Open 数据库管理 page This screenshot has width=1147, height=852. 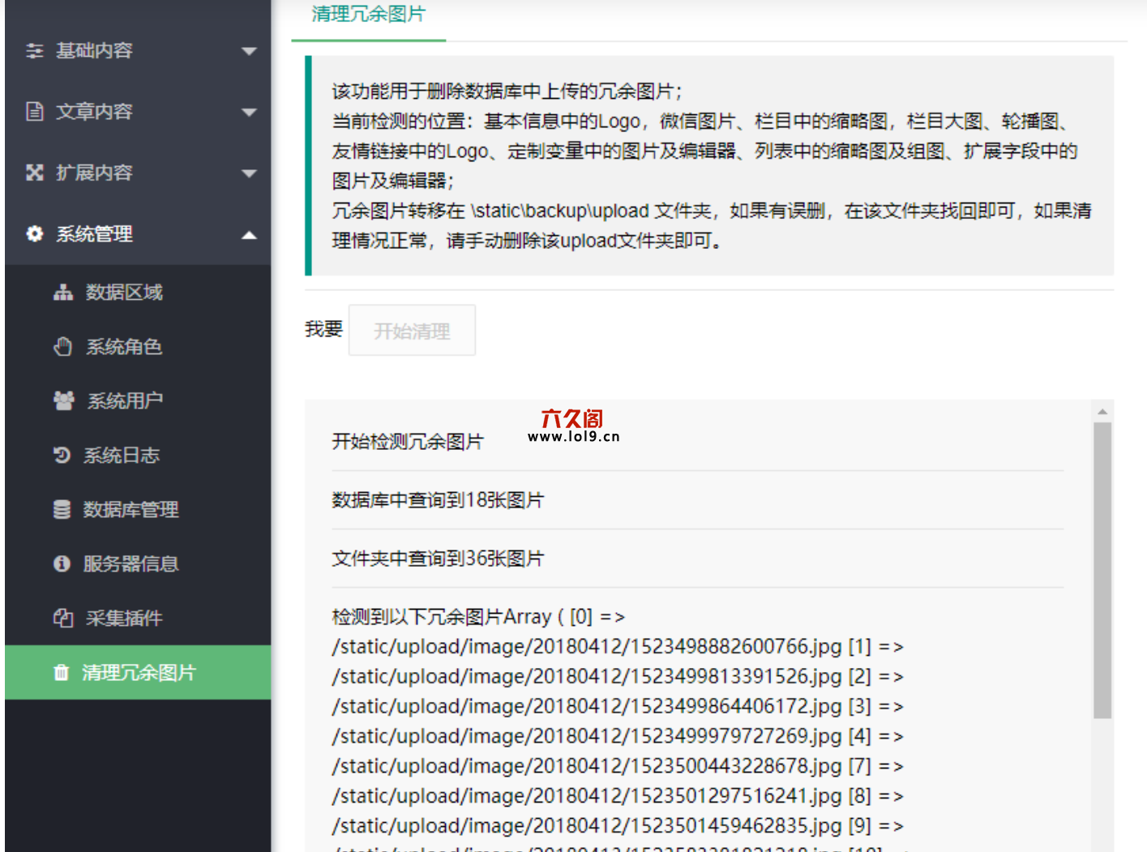[x=138, y=510]
